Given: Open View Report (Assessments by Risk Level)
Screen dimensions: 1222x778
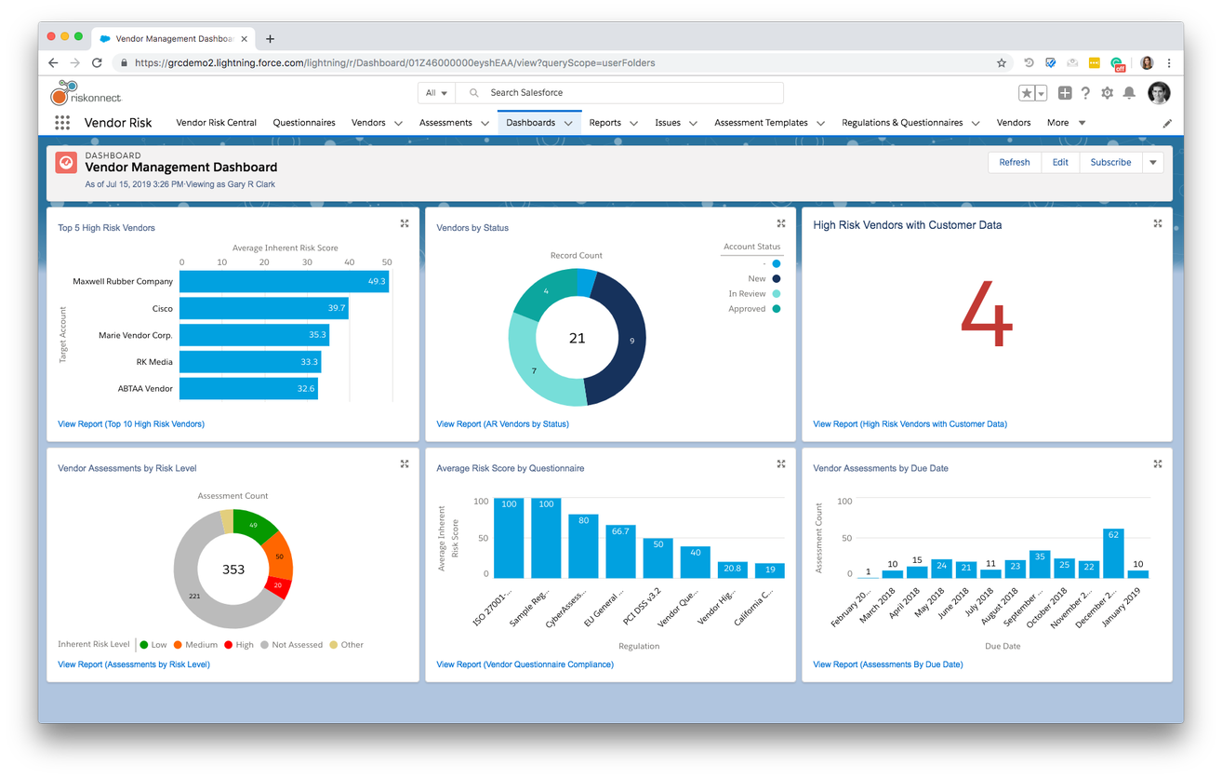Looking at the screenshot, I should point(134,664).
